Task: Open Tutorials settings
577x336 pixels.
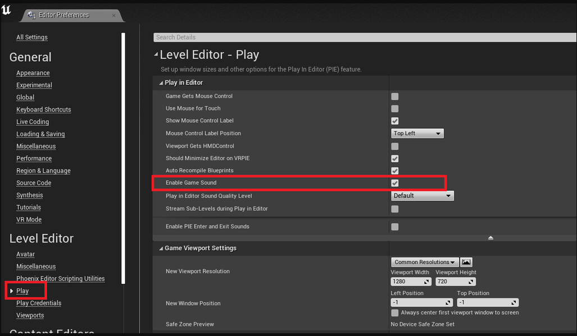Action: [x=29, y=207]
